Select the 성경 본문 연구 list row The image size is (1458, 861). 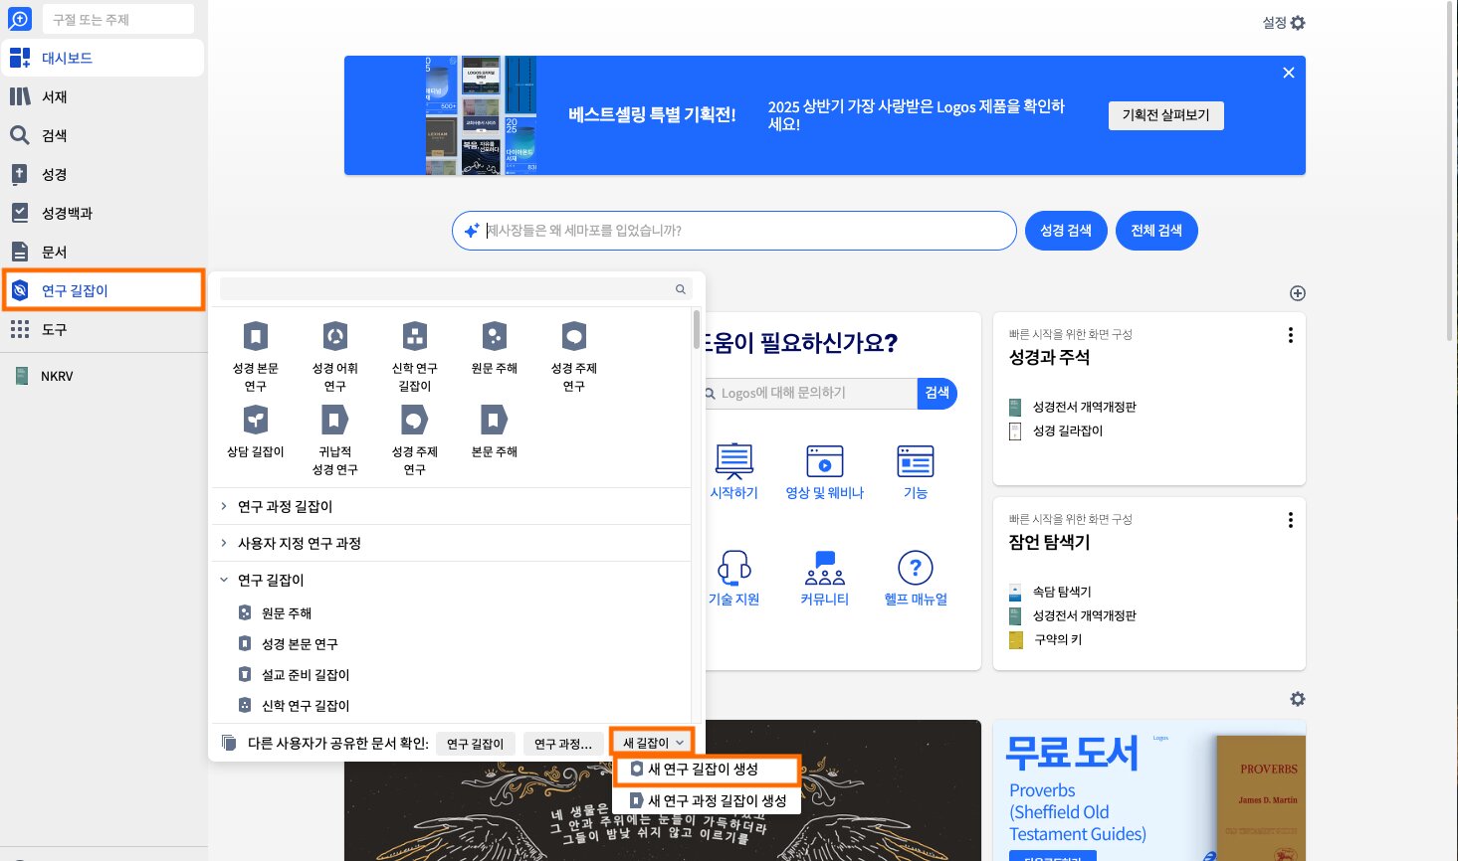point(453,644)
